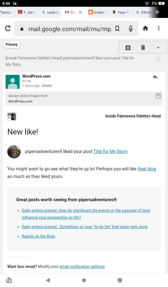Screen dimensions: 168x287
Task: Go back to Primary inbox
Action: pyautogui.click(x=11, y=45)
